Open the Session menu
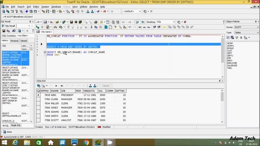 (x=45, y=7)
